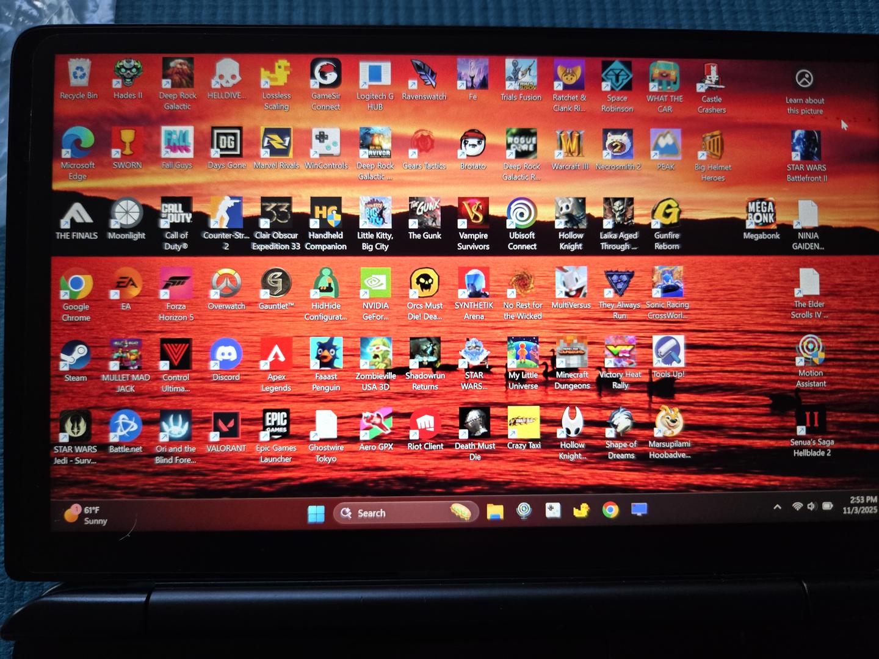This screenshot has height=659, width=879.
Task: Click the Wi-Fi network tray icon
Action: pyautogui.click(x=797, y=506)
